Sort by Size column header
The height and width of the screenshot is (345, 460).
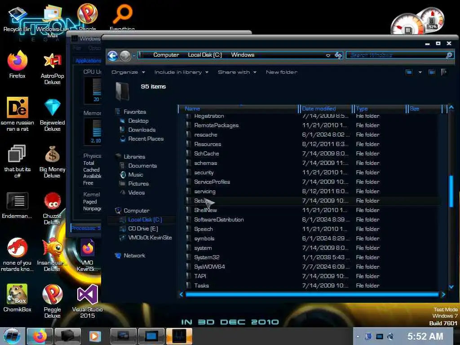point(425,109)
